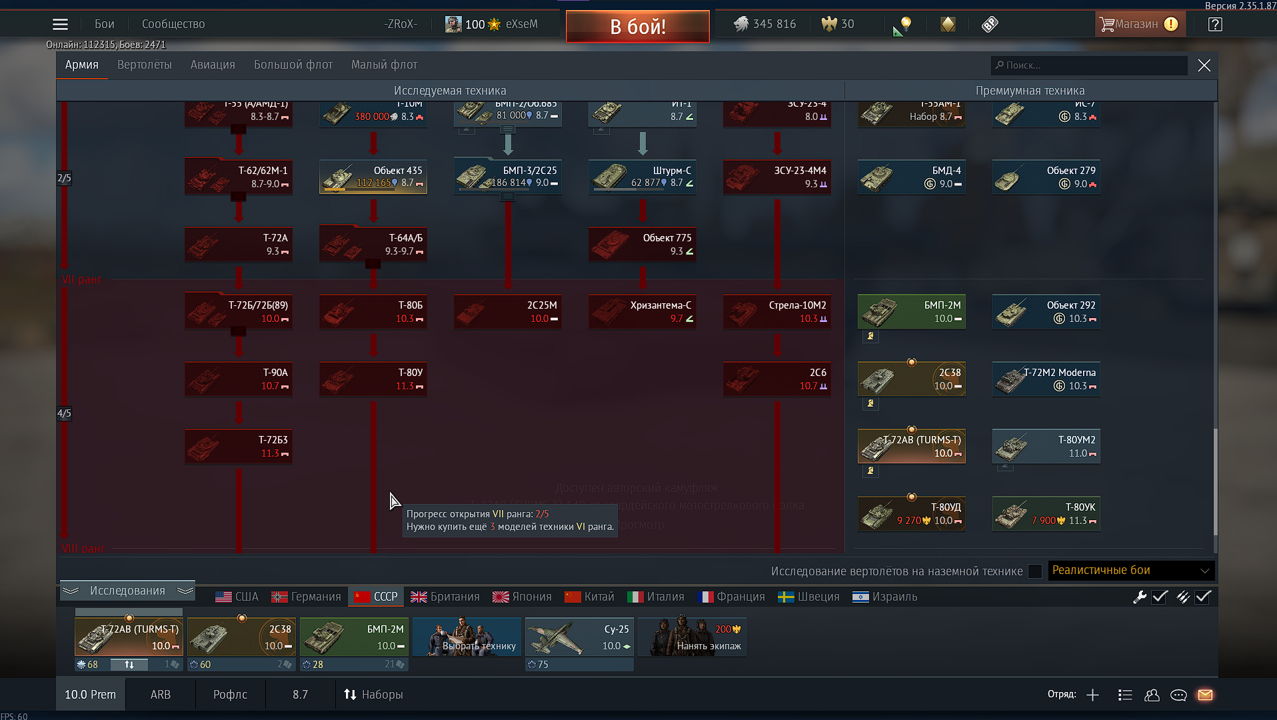
Task: Click the research tree vertical scrollbar
Action: point(1215,481)
